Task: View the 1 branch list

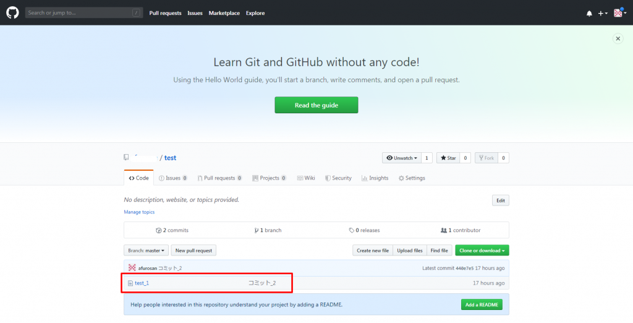Action: pos(268,230)
